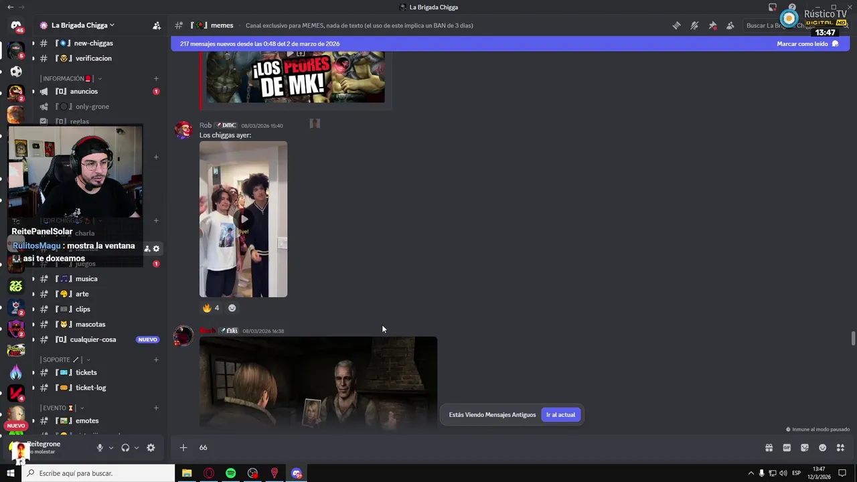Toggle microphone mute in user panel
This screenshot has height=482, width=857.
click(x=100, y=448)
